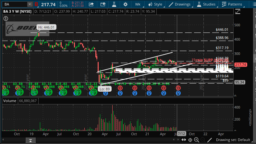
Task: Click the C: 217.74 close value
Action: coord(116,11)
